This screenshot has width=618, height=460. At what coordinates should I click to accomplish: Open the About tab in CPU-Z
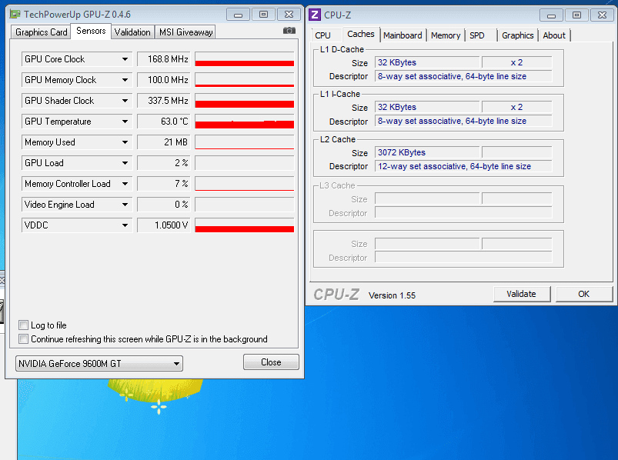[x=554, y=35]
